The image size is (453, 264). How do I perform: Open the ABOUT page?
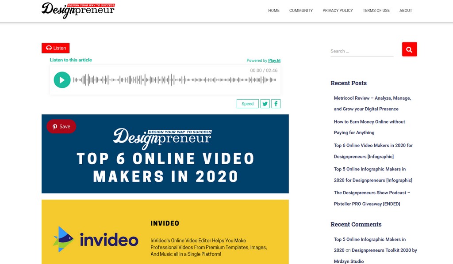click(406, 10)
